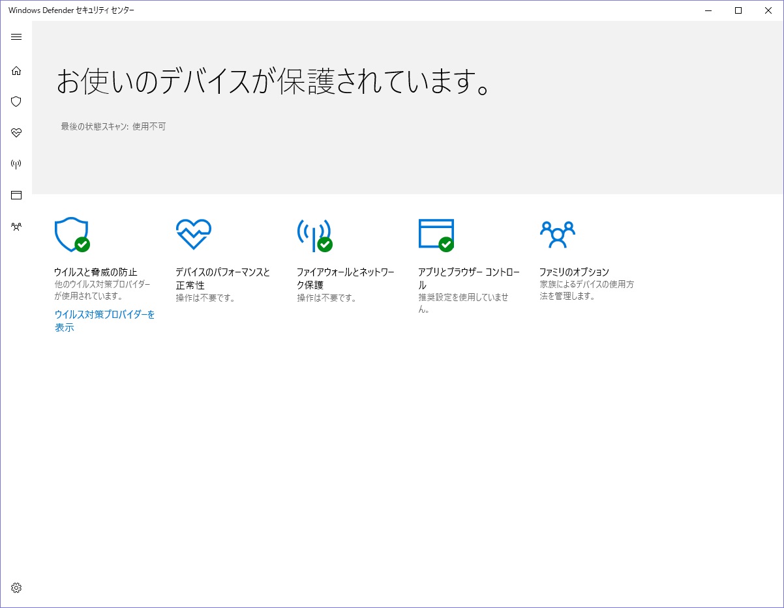Click the large wireless firewall icon
784x608 pixels.
[315, 235]
